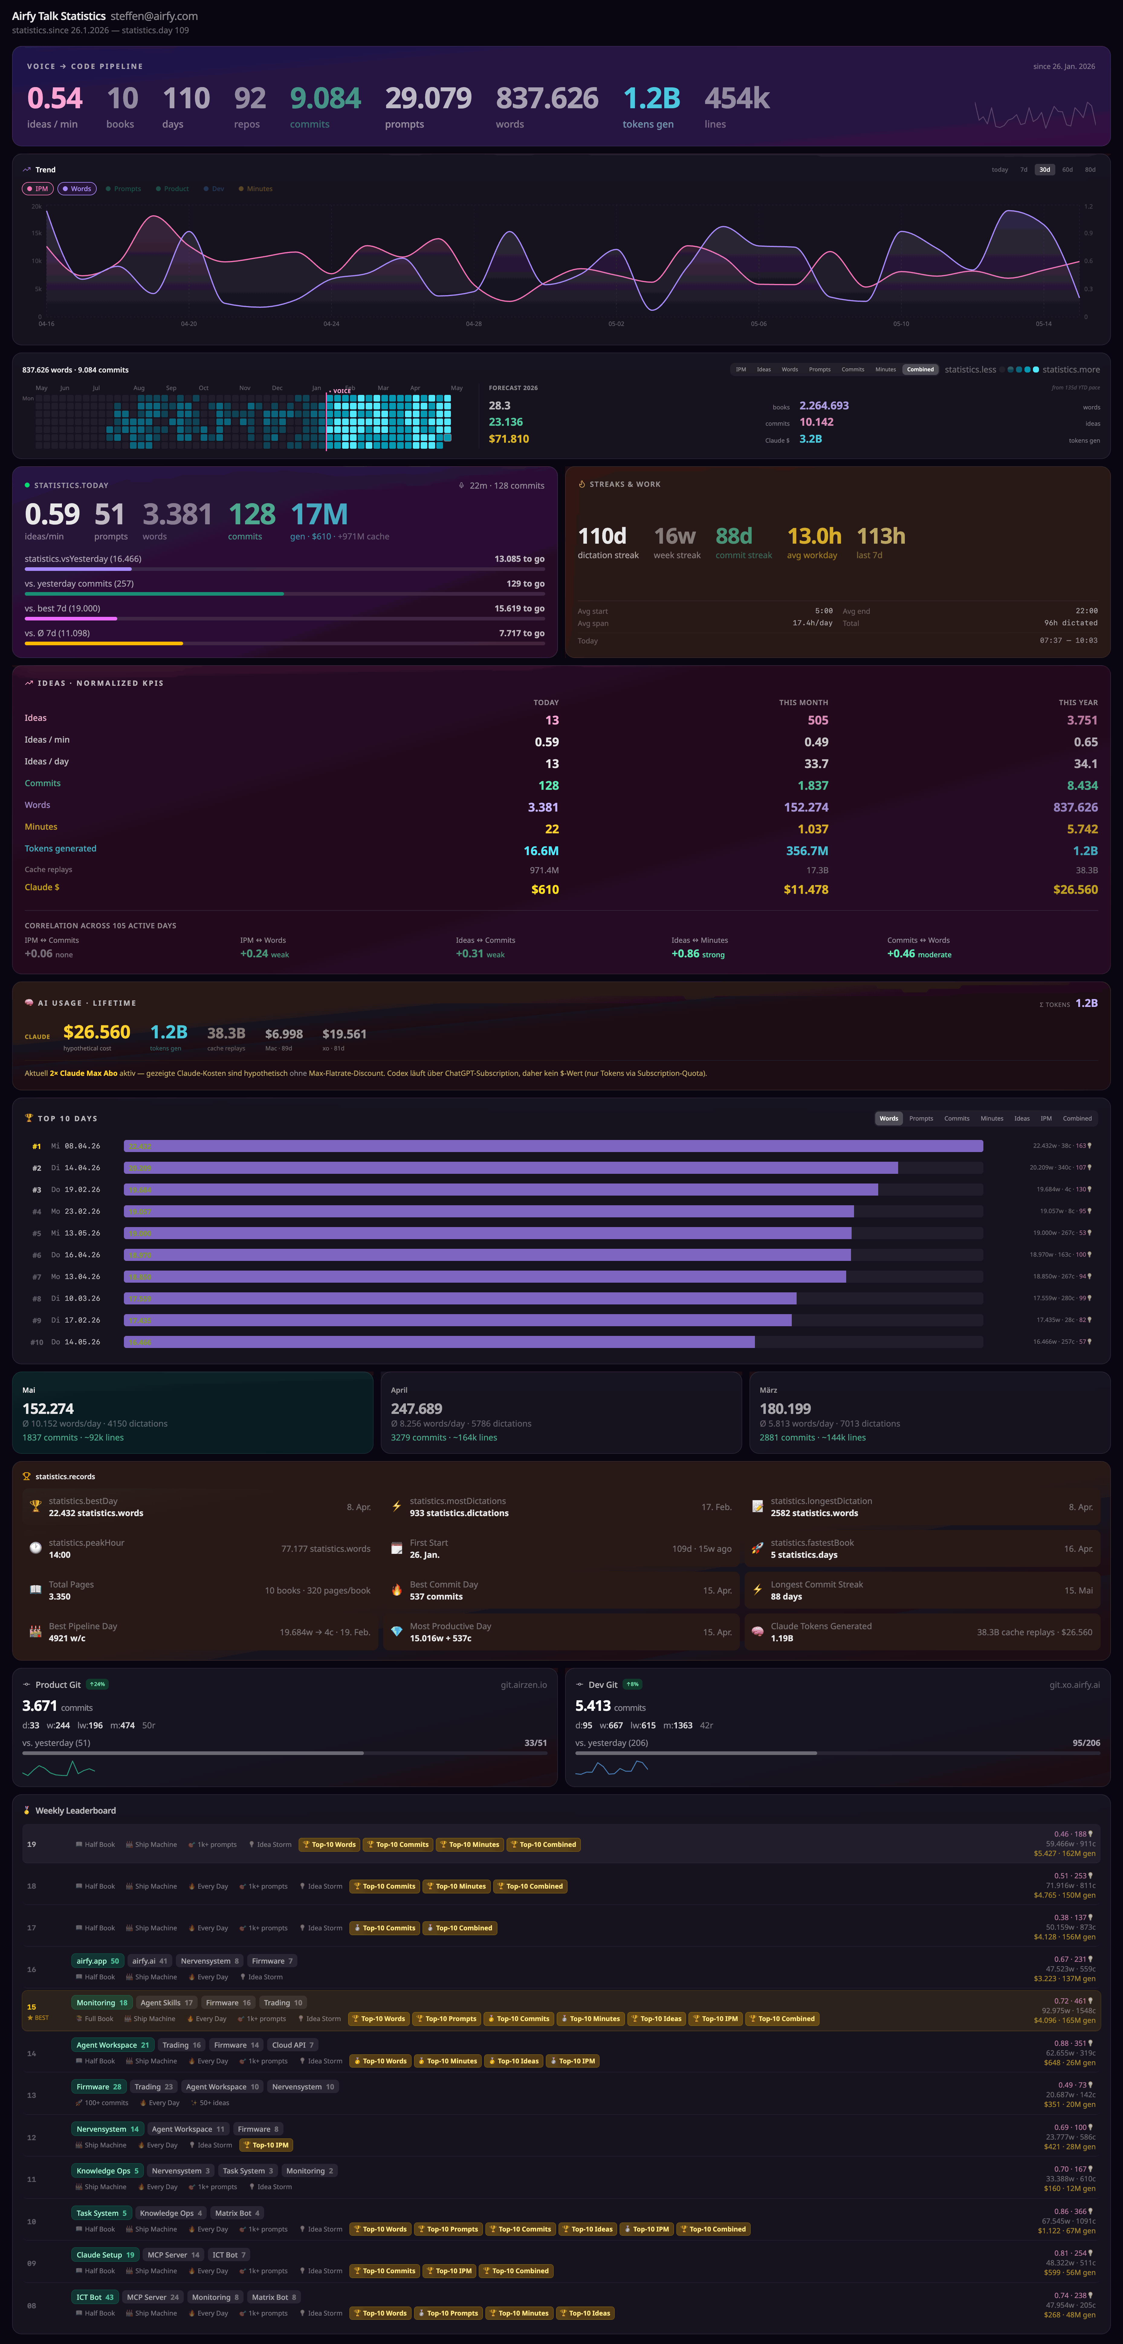The width and height of the screenshot is (1123, 2344).
Task: Select heatmap Prompts filter
Action: point(820,370)
